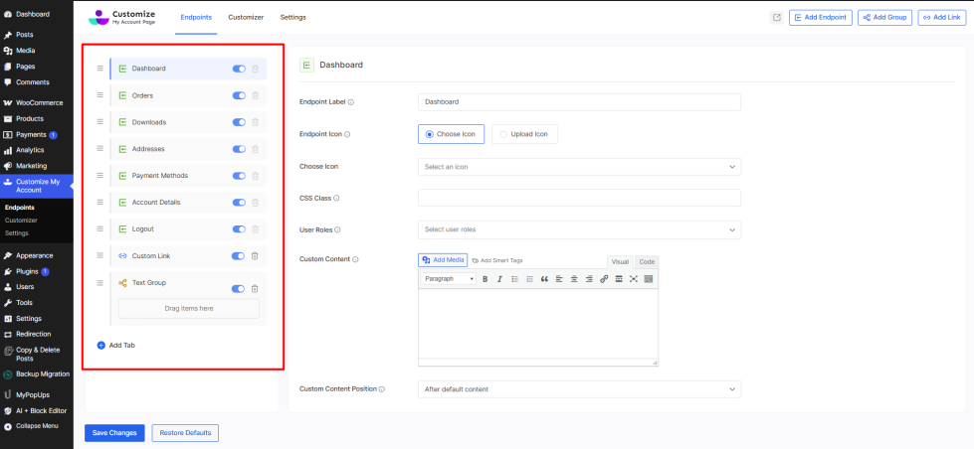This screenshot has width=974, height=449.
Task: Open Custom Content Position dropdown
Action: pyautogui.click(x=579, y=389)
